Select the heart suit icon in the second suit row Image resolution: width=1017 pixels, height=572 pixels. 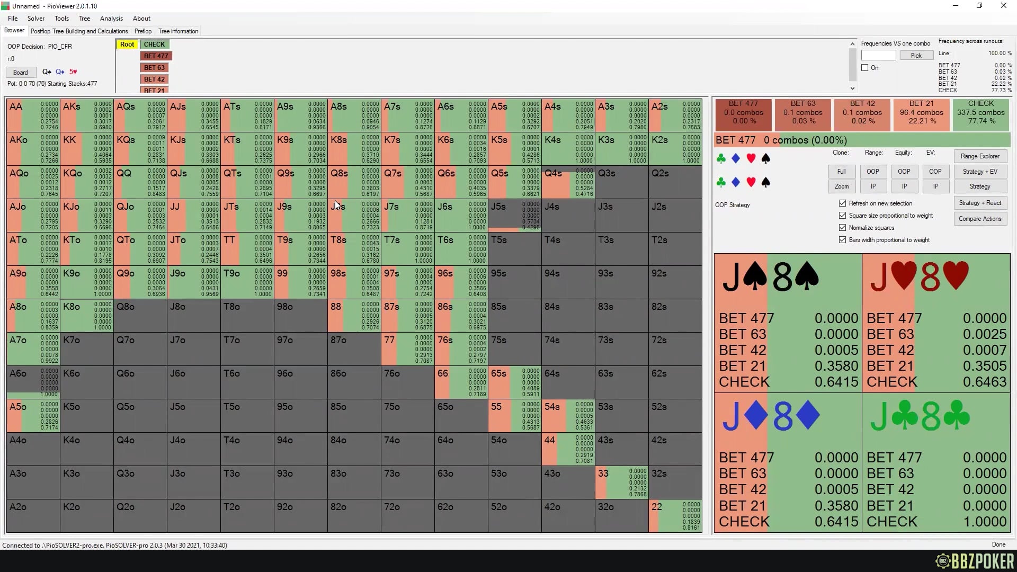pos(751,182)
